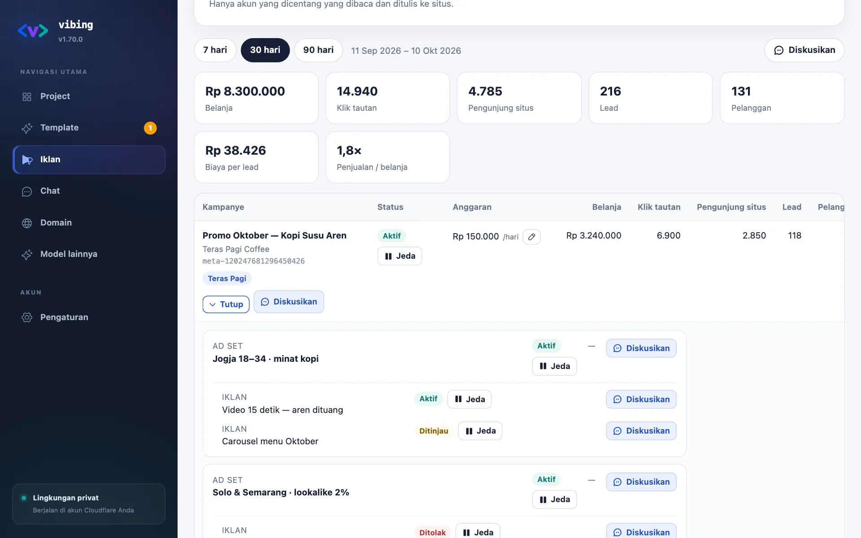Discuss the Jogja 18–34 ad set

(x=641, y=348)
